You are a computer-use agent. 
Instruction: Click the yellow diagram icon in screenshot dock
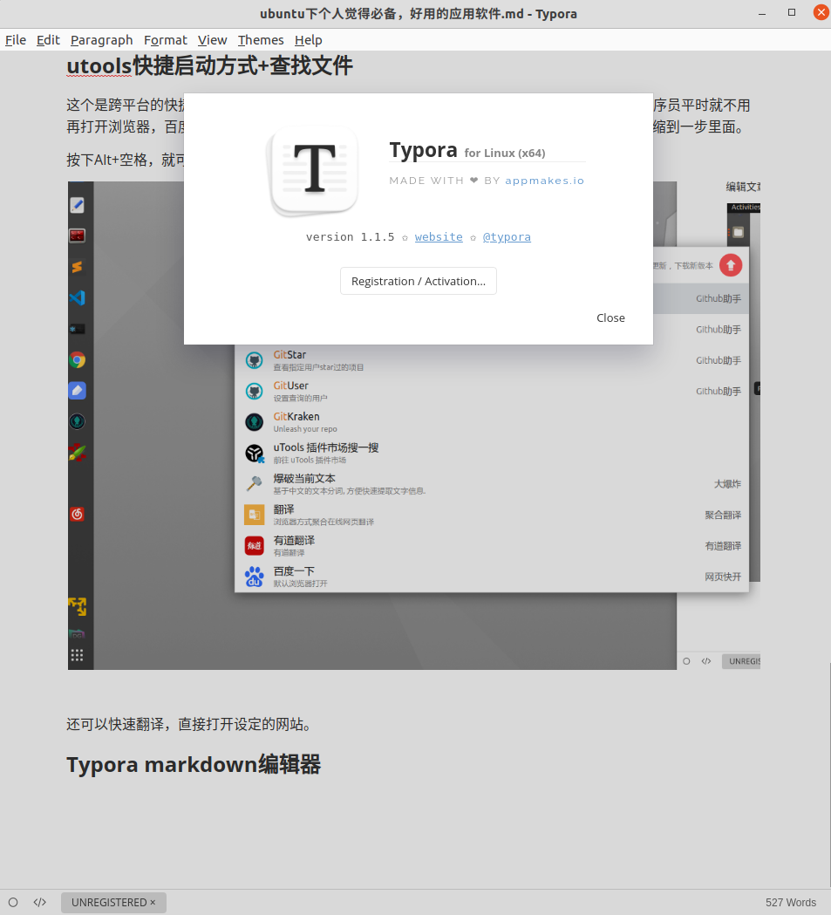77,606
